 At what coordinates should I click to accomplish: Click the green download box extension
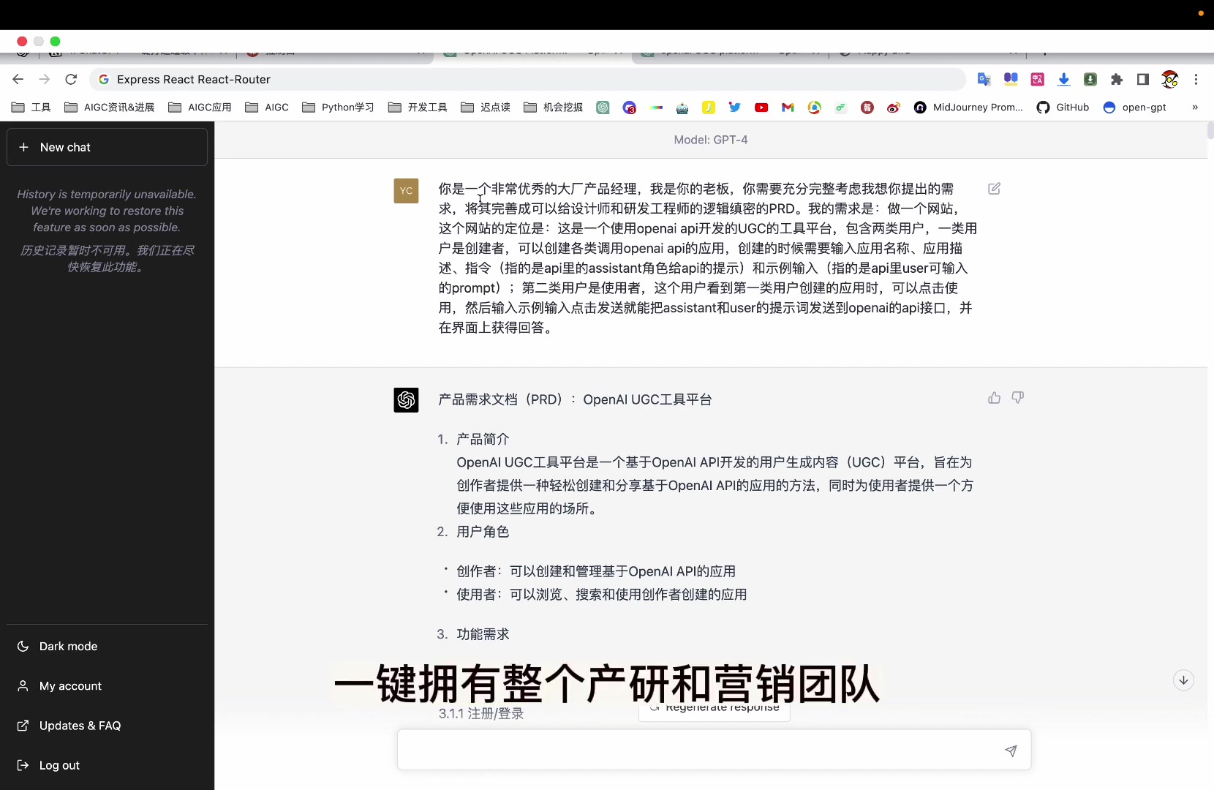[1090, 79]
